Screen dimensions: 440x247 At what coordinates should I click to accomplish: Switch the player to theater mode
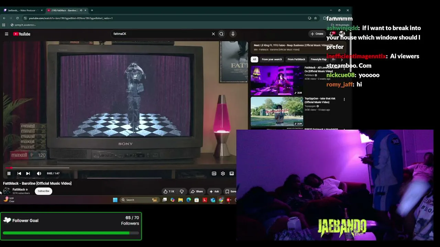(x=232, y=174)
